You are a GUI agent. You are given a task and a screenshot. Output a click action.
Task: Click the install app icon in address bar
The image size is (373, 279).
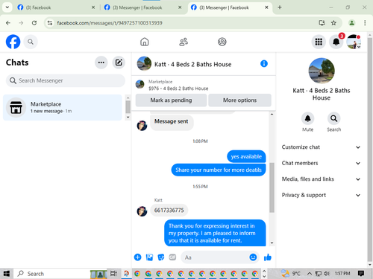coord(322,23)
